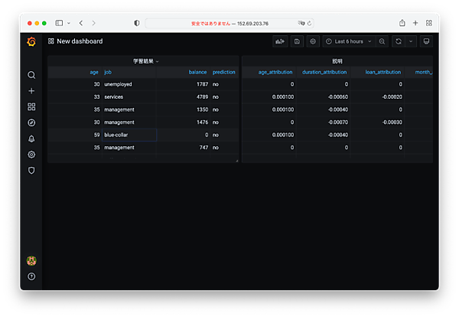
Task: Open dashboard settings gear in top toolbar
Action: (313, 41)
